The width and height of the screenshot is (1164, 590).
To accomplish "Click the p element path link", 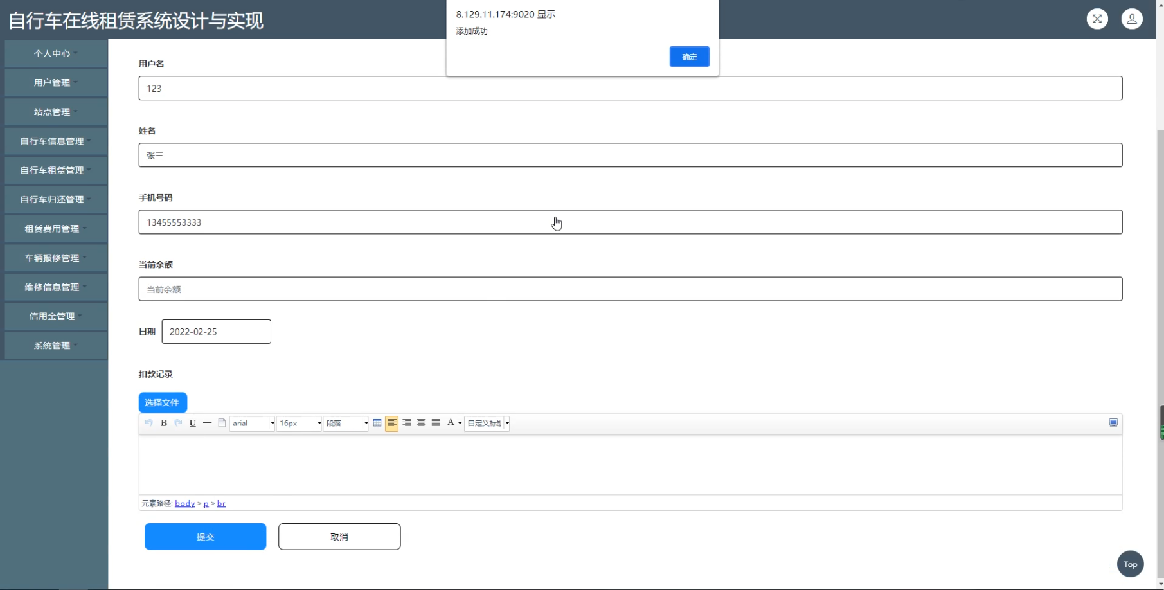I will (206, 503).
